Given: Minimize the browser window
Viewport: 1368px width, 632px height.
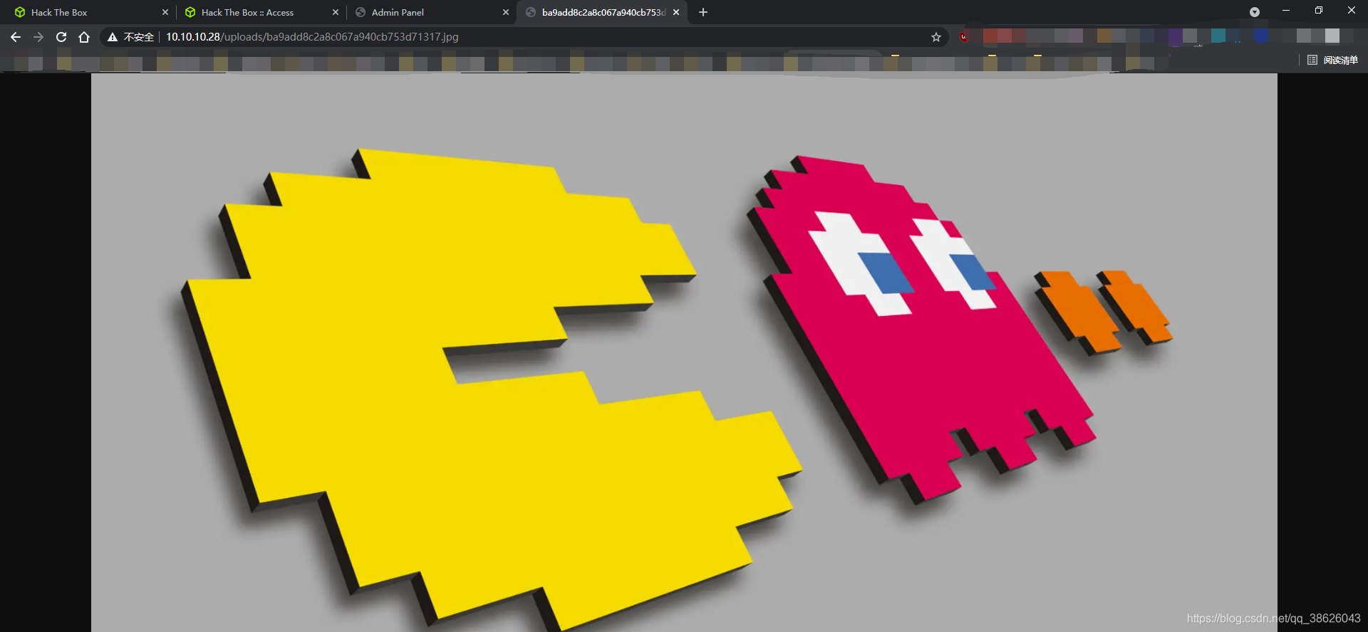Looking at the screenshot, I should pyautogui.click(x=1286, y=11).
